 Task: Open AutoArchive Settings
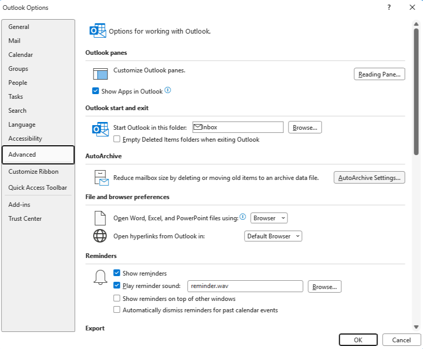click(369, 178)
